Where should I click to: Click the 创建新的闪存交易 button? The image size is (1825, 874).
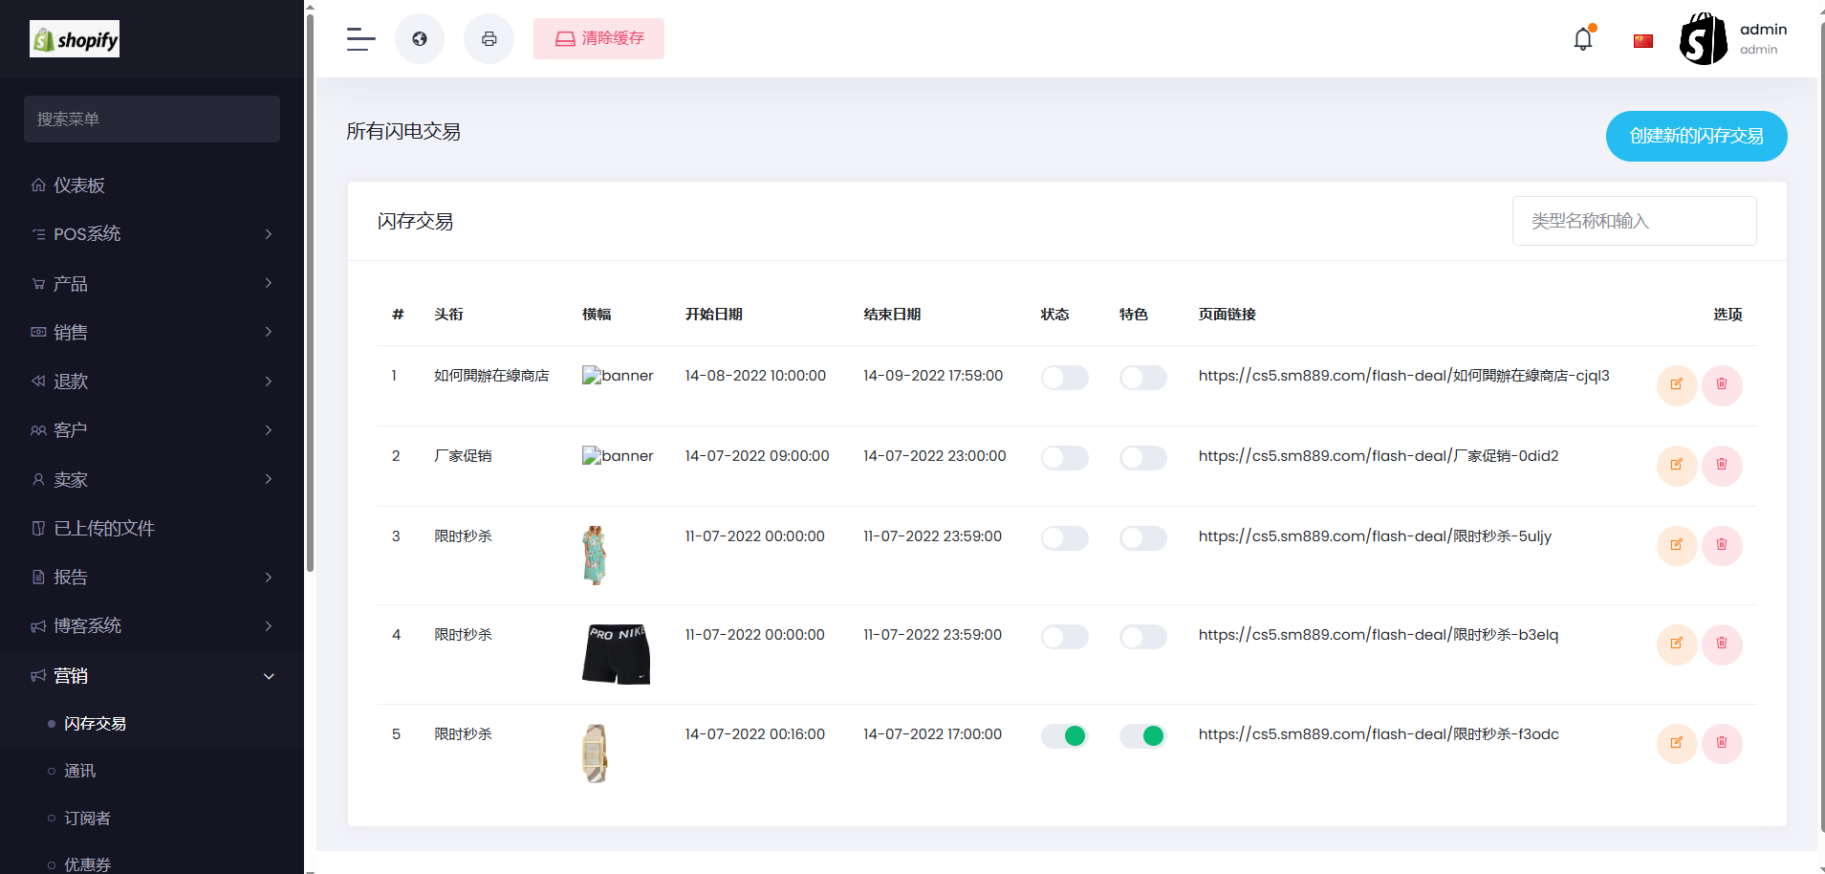pyautogui.click(x=1696, y=137)
